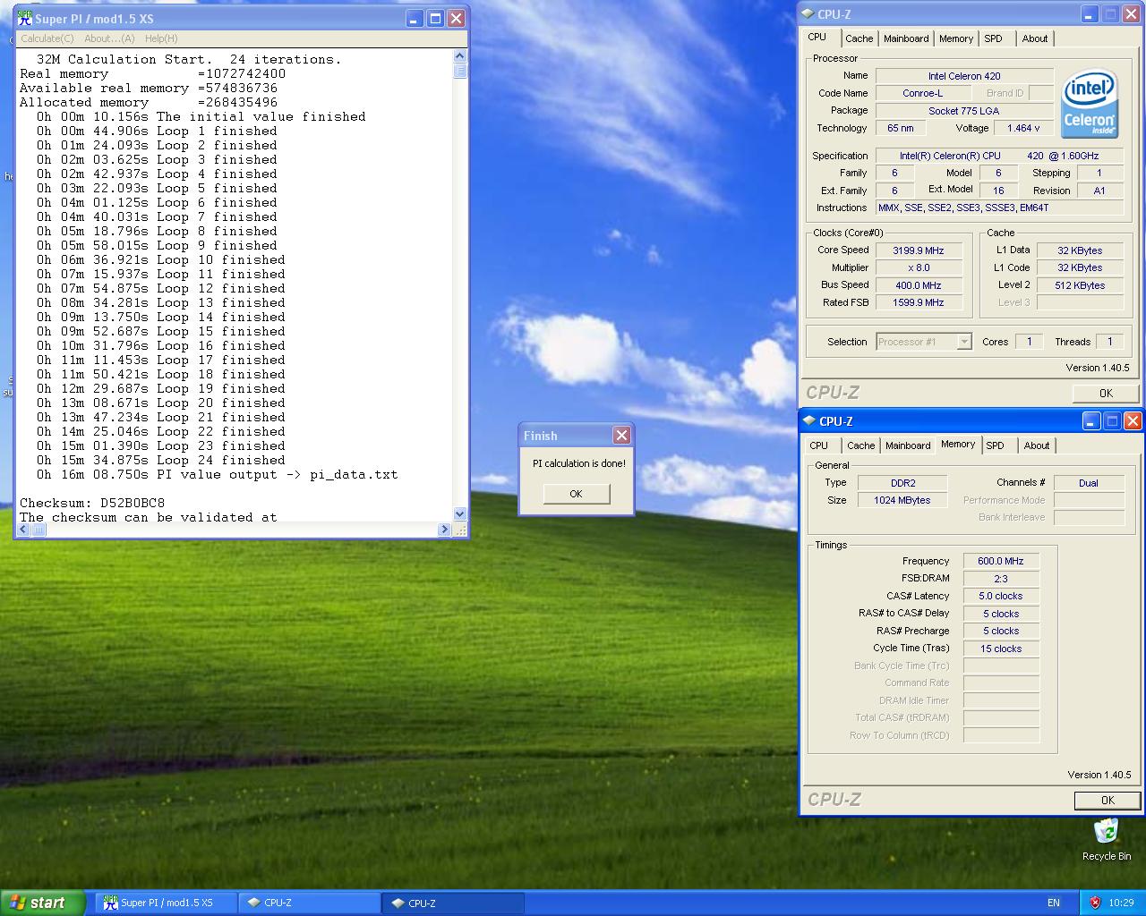Click the Multiplier x 8.0 field
Viewport: 1146px width, 916px height.
click(919, 267)
